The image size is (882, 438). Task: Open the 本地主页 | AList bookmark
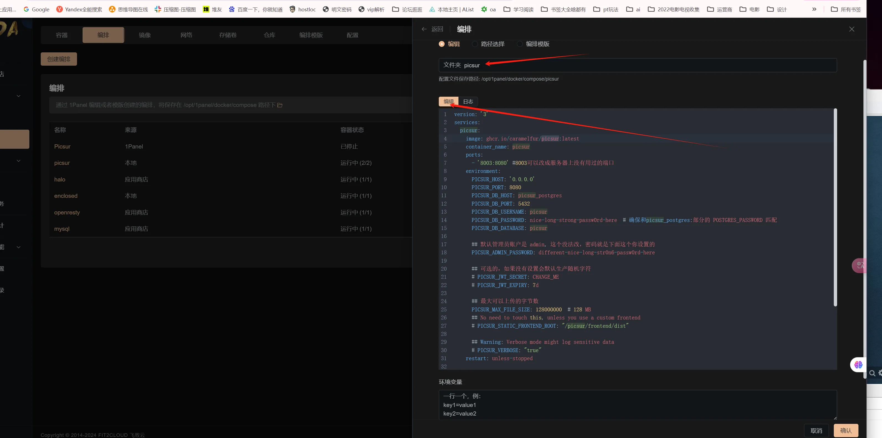click(451, 9)
